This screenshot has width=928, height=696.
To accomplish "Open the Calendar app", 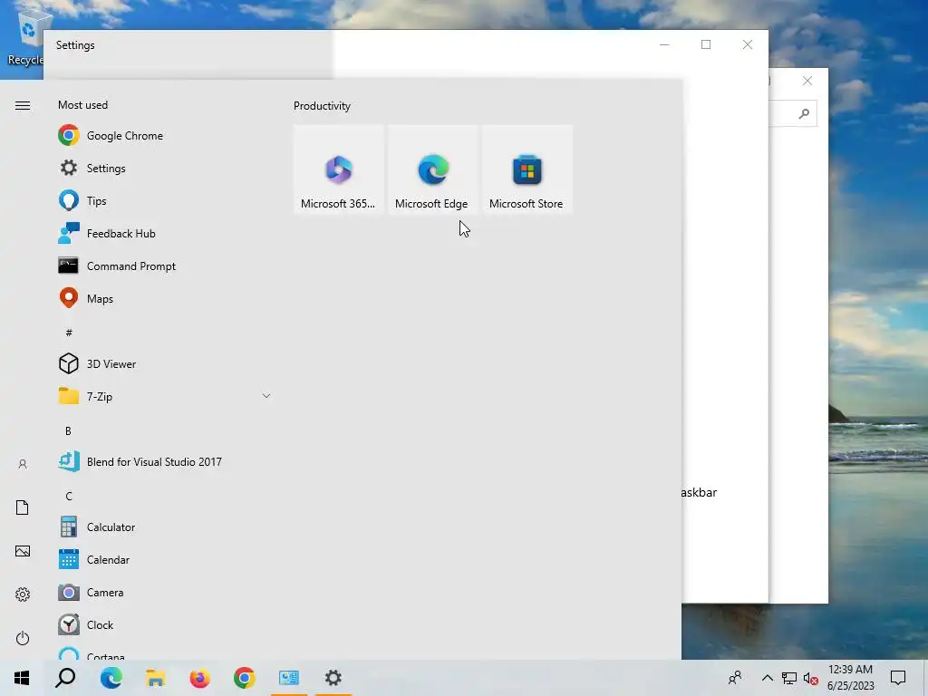I will tap(166, 559).
